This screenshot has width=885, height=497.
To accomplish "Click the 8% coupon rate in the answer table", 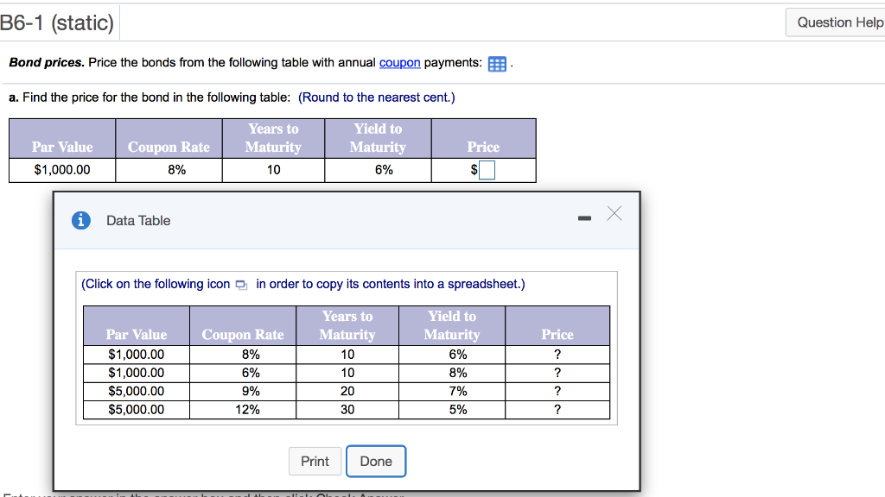I will (169, 170).
